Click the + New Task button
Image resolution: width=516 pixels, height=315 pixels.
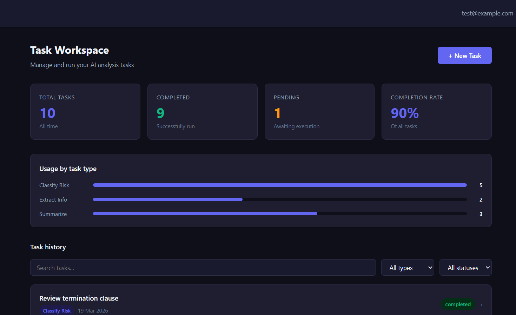pos(464,55)
